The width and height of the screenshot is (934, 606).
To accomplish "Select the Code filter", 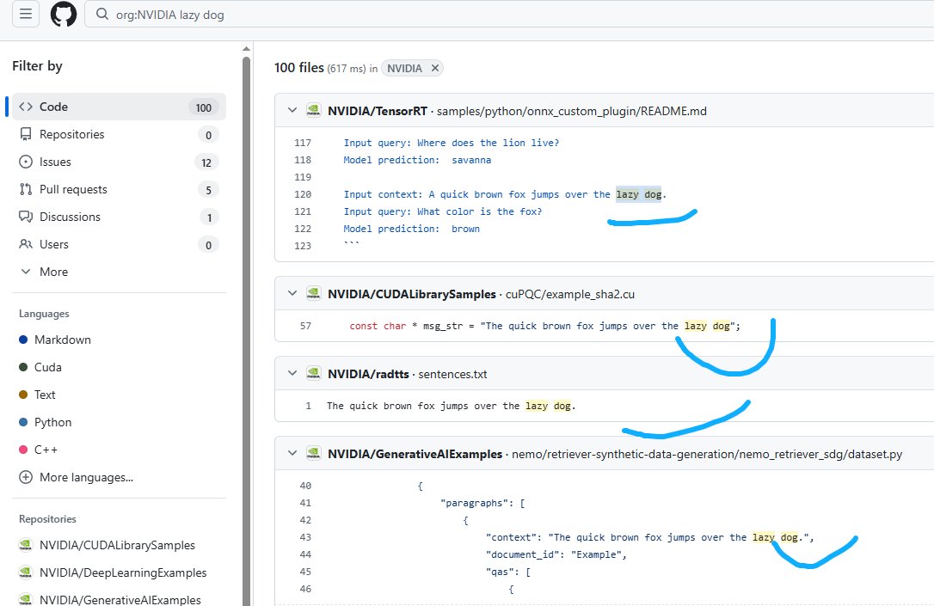I will pos(119,107).
